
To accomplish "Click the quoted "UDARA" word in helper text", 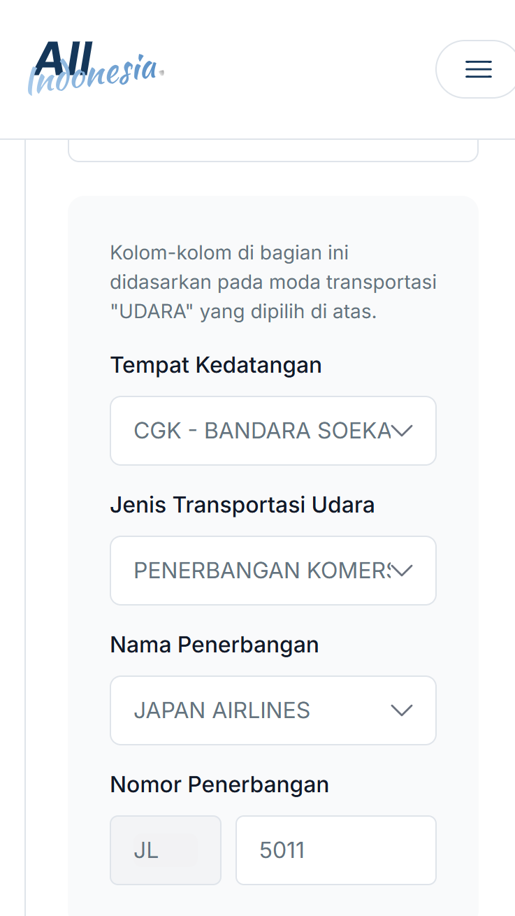I will pyautogui.click(x=152, y=312).
